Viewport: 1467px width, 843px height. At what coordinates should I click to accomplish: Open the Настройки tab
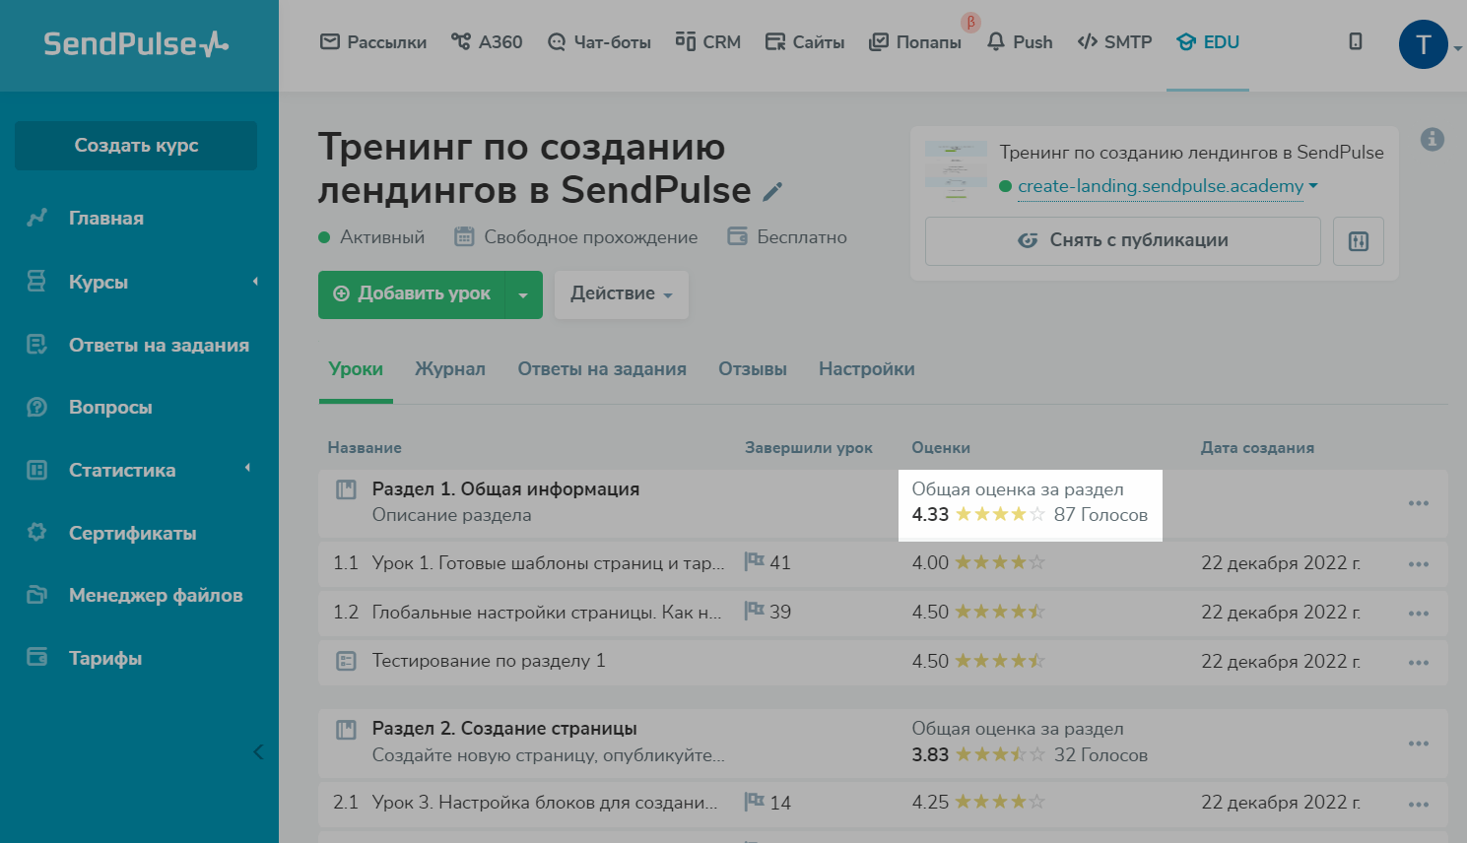[866, 369]
